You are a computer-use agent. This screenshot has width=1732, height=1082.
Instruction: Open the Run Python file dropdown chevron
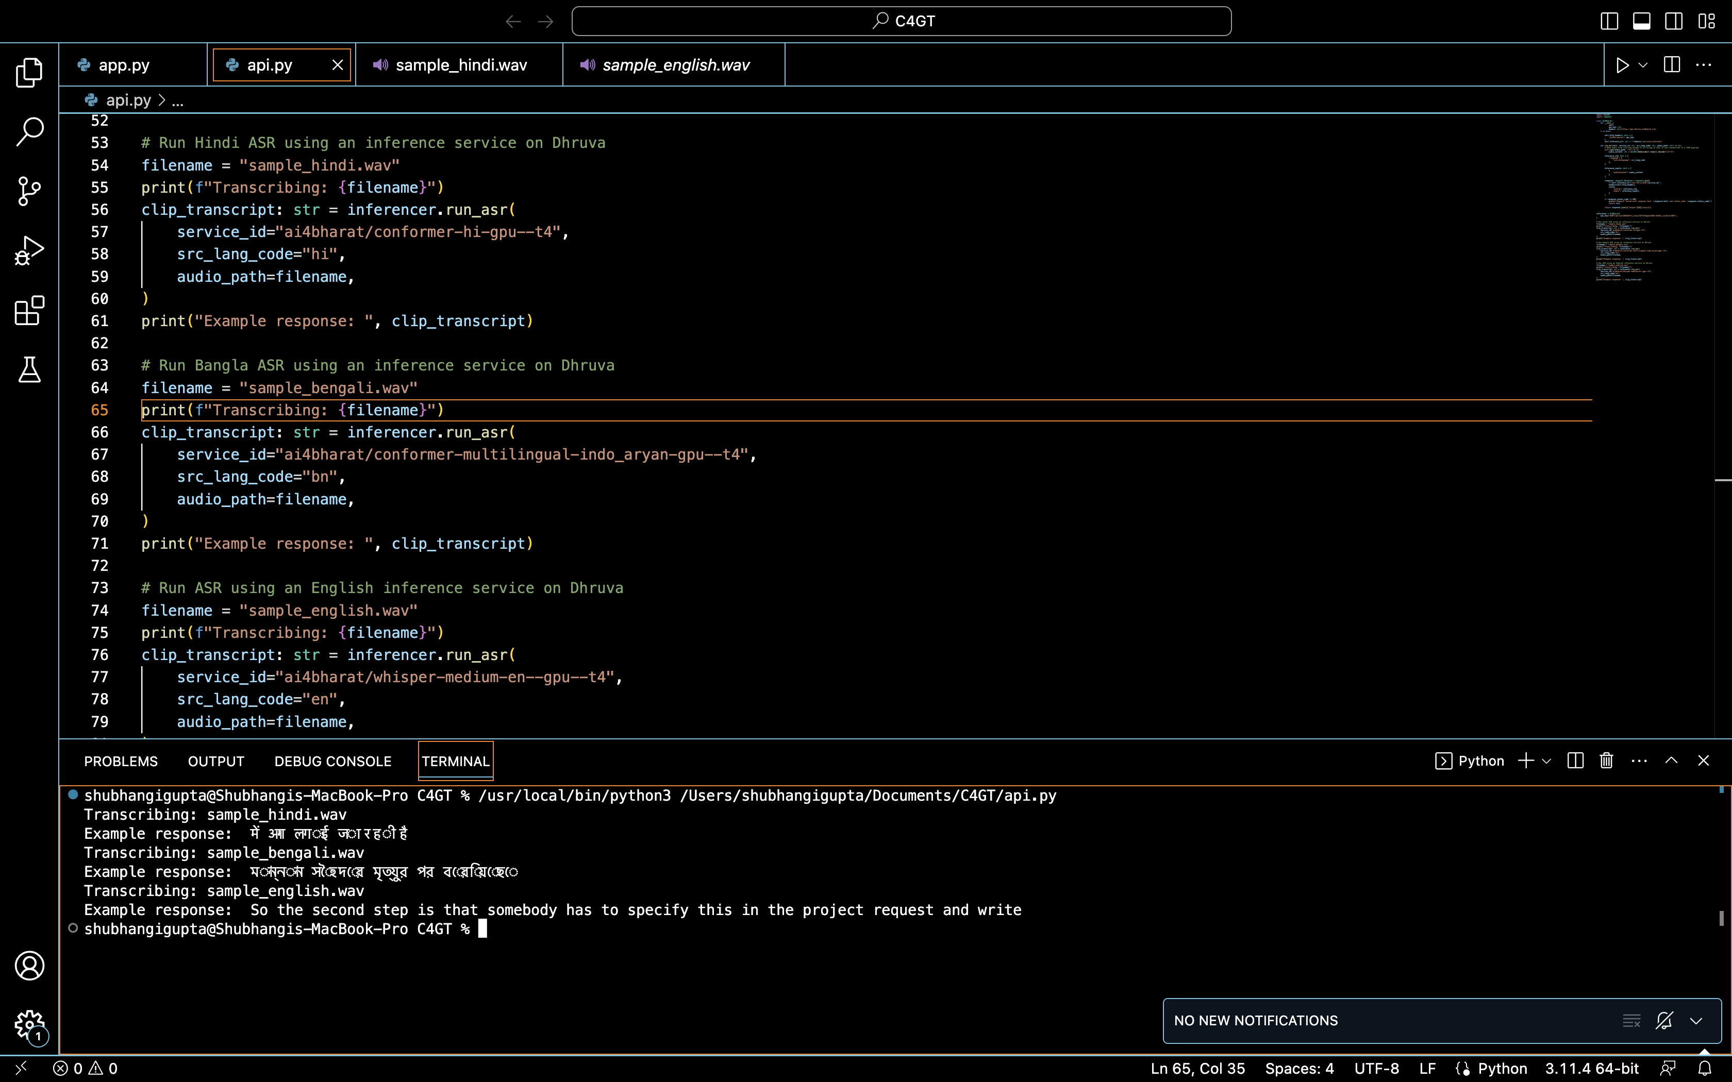tap(1643, 64)
